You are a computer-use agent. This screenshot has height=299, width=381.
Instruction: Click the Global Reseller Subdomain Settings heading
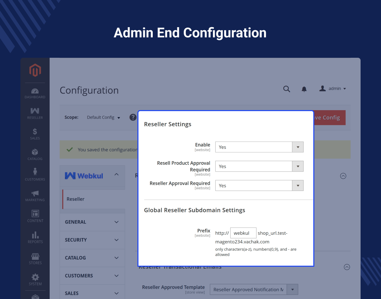tap(195, 210)
